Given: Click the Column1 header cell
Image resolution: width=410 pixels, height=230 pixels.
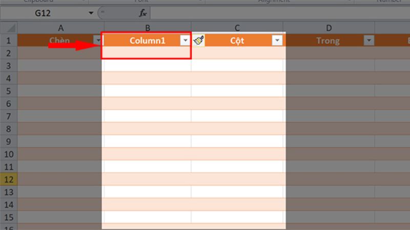Looking at the screenshot, I should pyautogui.click(x=148, y=40).
